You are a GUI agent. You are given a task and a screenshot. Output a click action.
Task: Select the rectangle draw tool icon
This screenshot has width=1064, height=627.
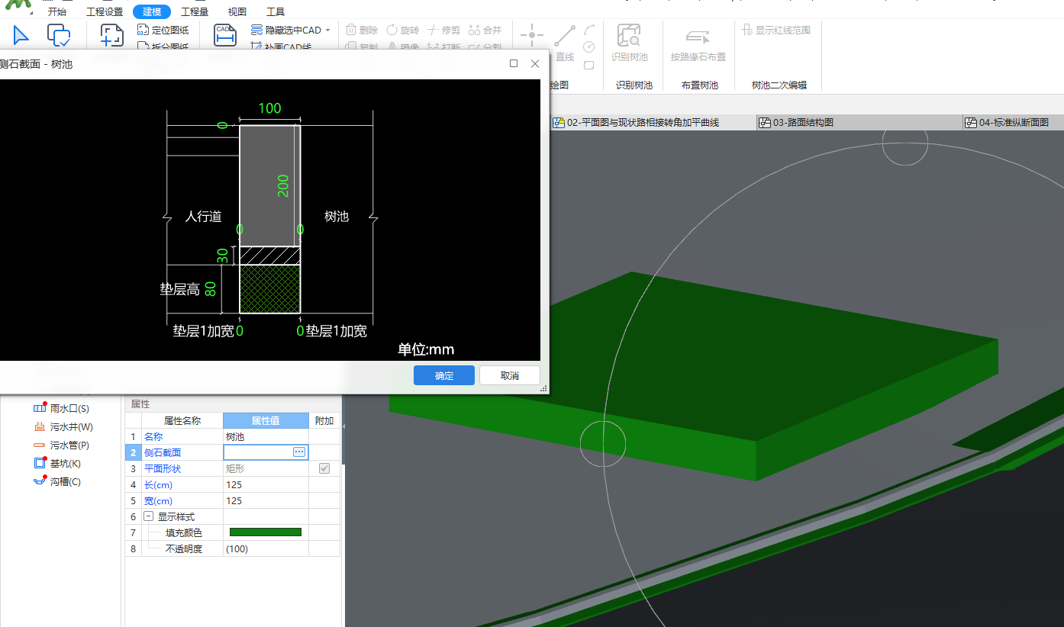[589, 64]
